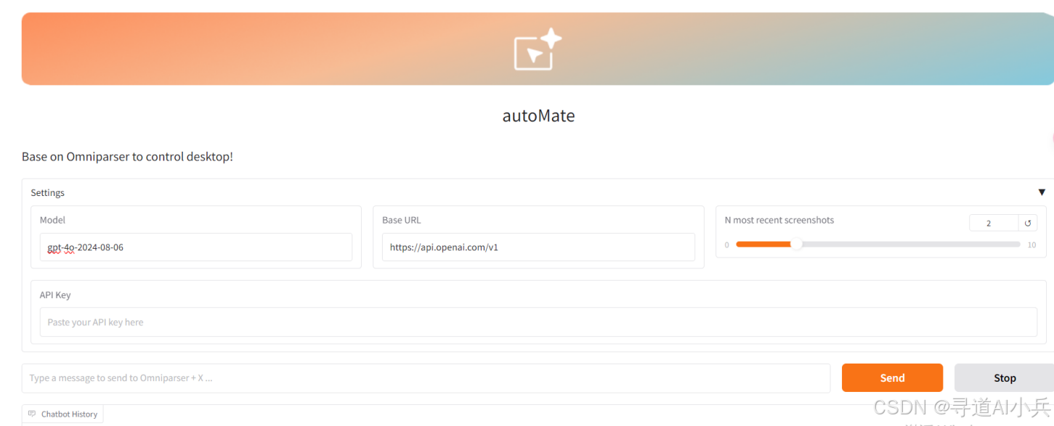Click the N most recent screenshots slider handle

796,245
